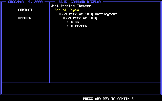
Task: Click the 0800/MAY 9, 2000 date stamp
Action: click(x=25, y=2)
